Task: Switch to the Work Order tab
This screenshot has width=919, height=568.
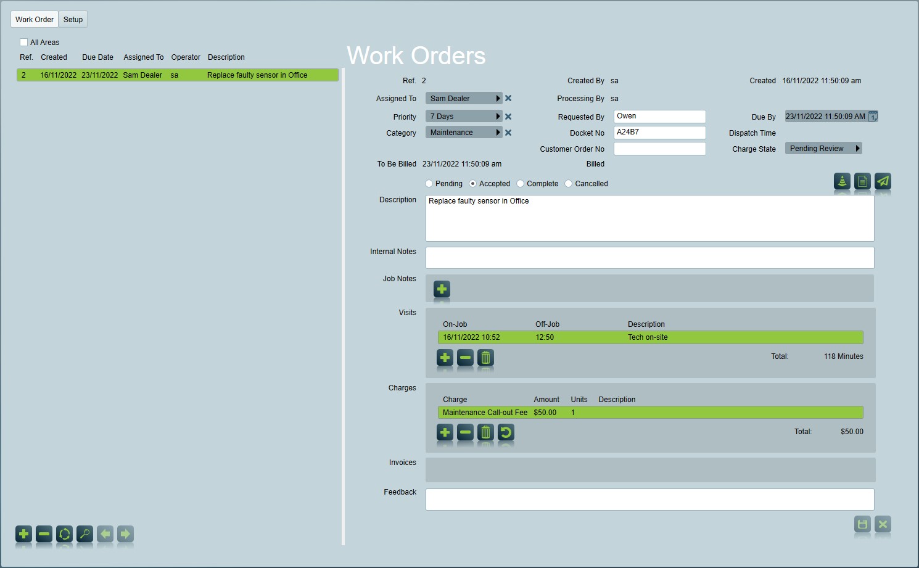Action: tap(35, 19)
